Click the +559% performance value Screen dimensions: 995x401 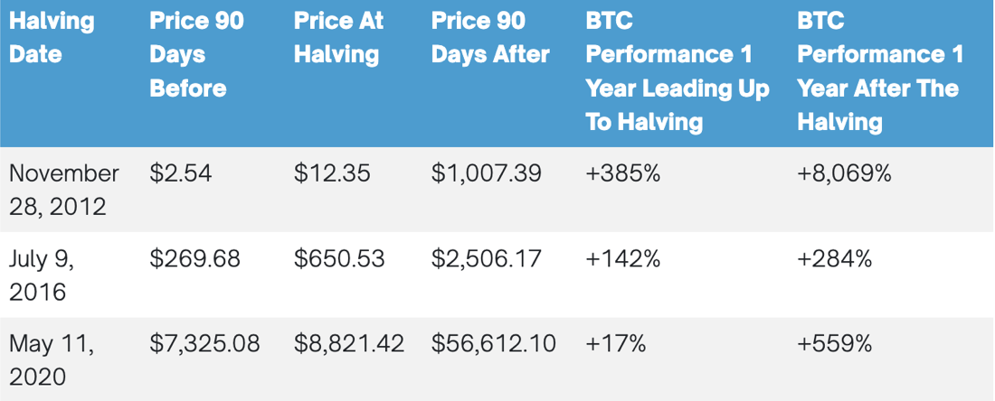click(834, 343)
